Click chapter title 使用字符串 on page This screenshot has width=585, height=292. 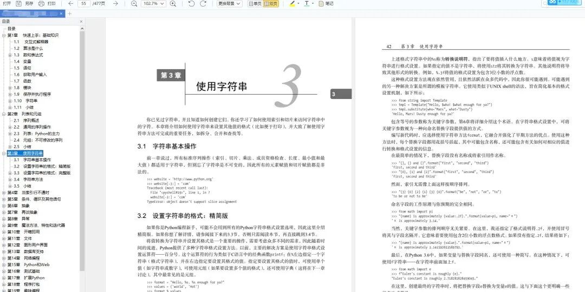222,87
